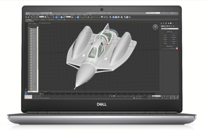Open the Selection Filter dropdown

point(41,17)
